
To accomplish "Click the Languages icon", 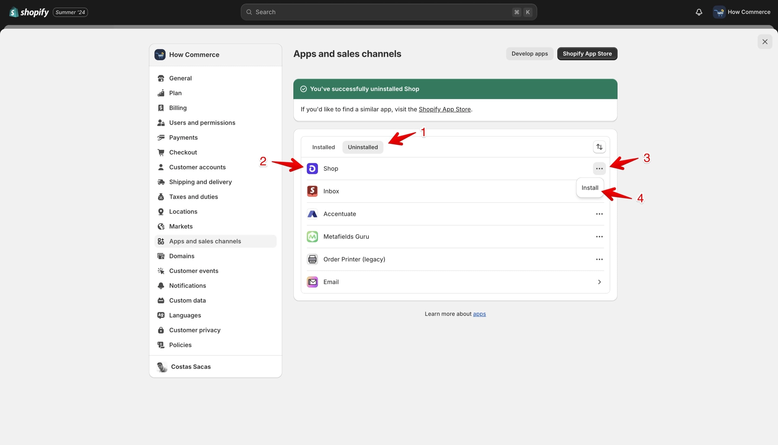I will [161, 315].
